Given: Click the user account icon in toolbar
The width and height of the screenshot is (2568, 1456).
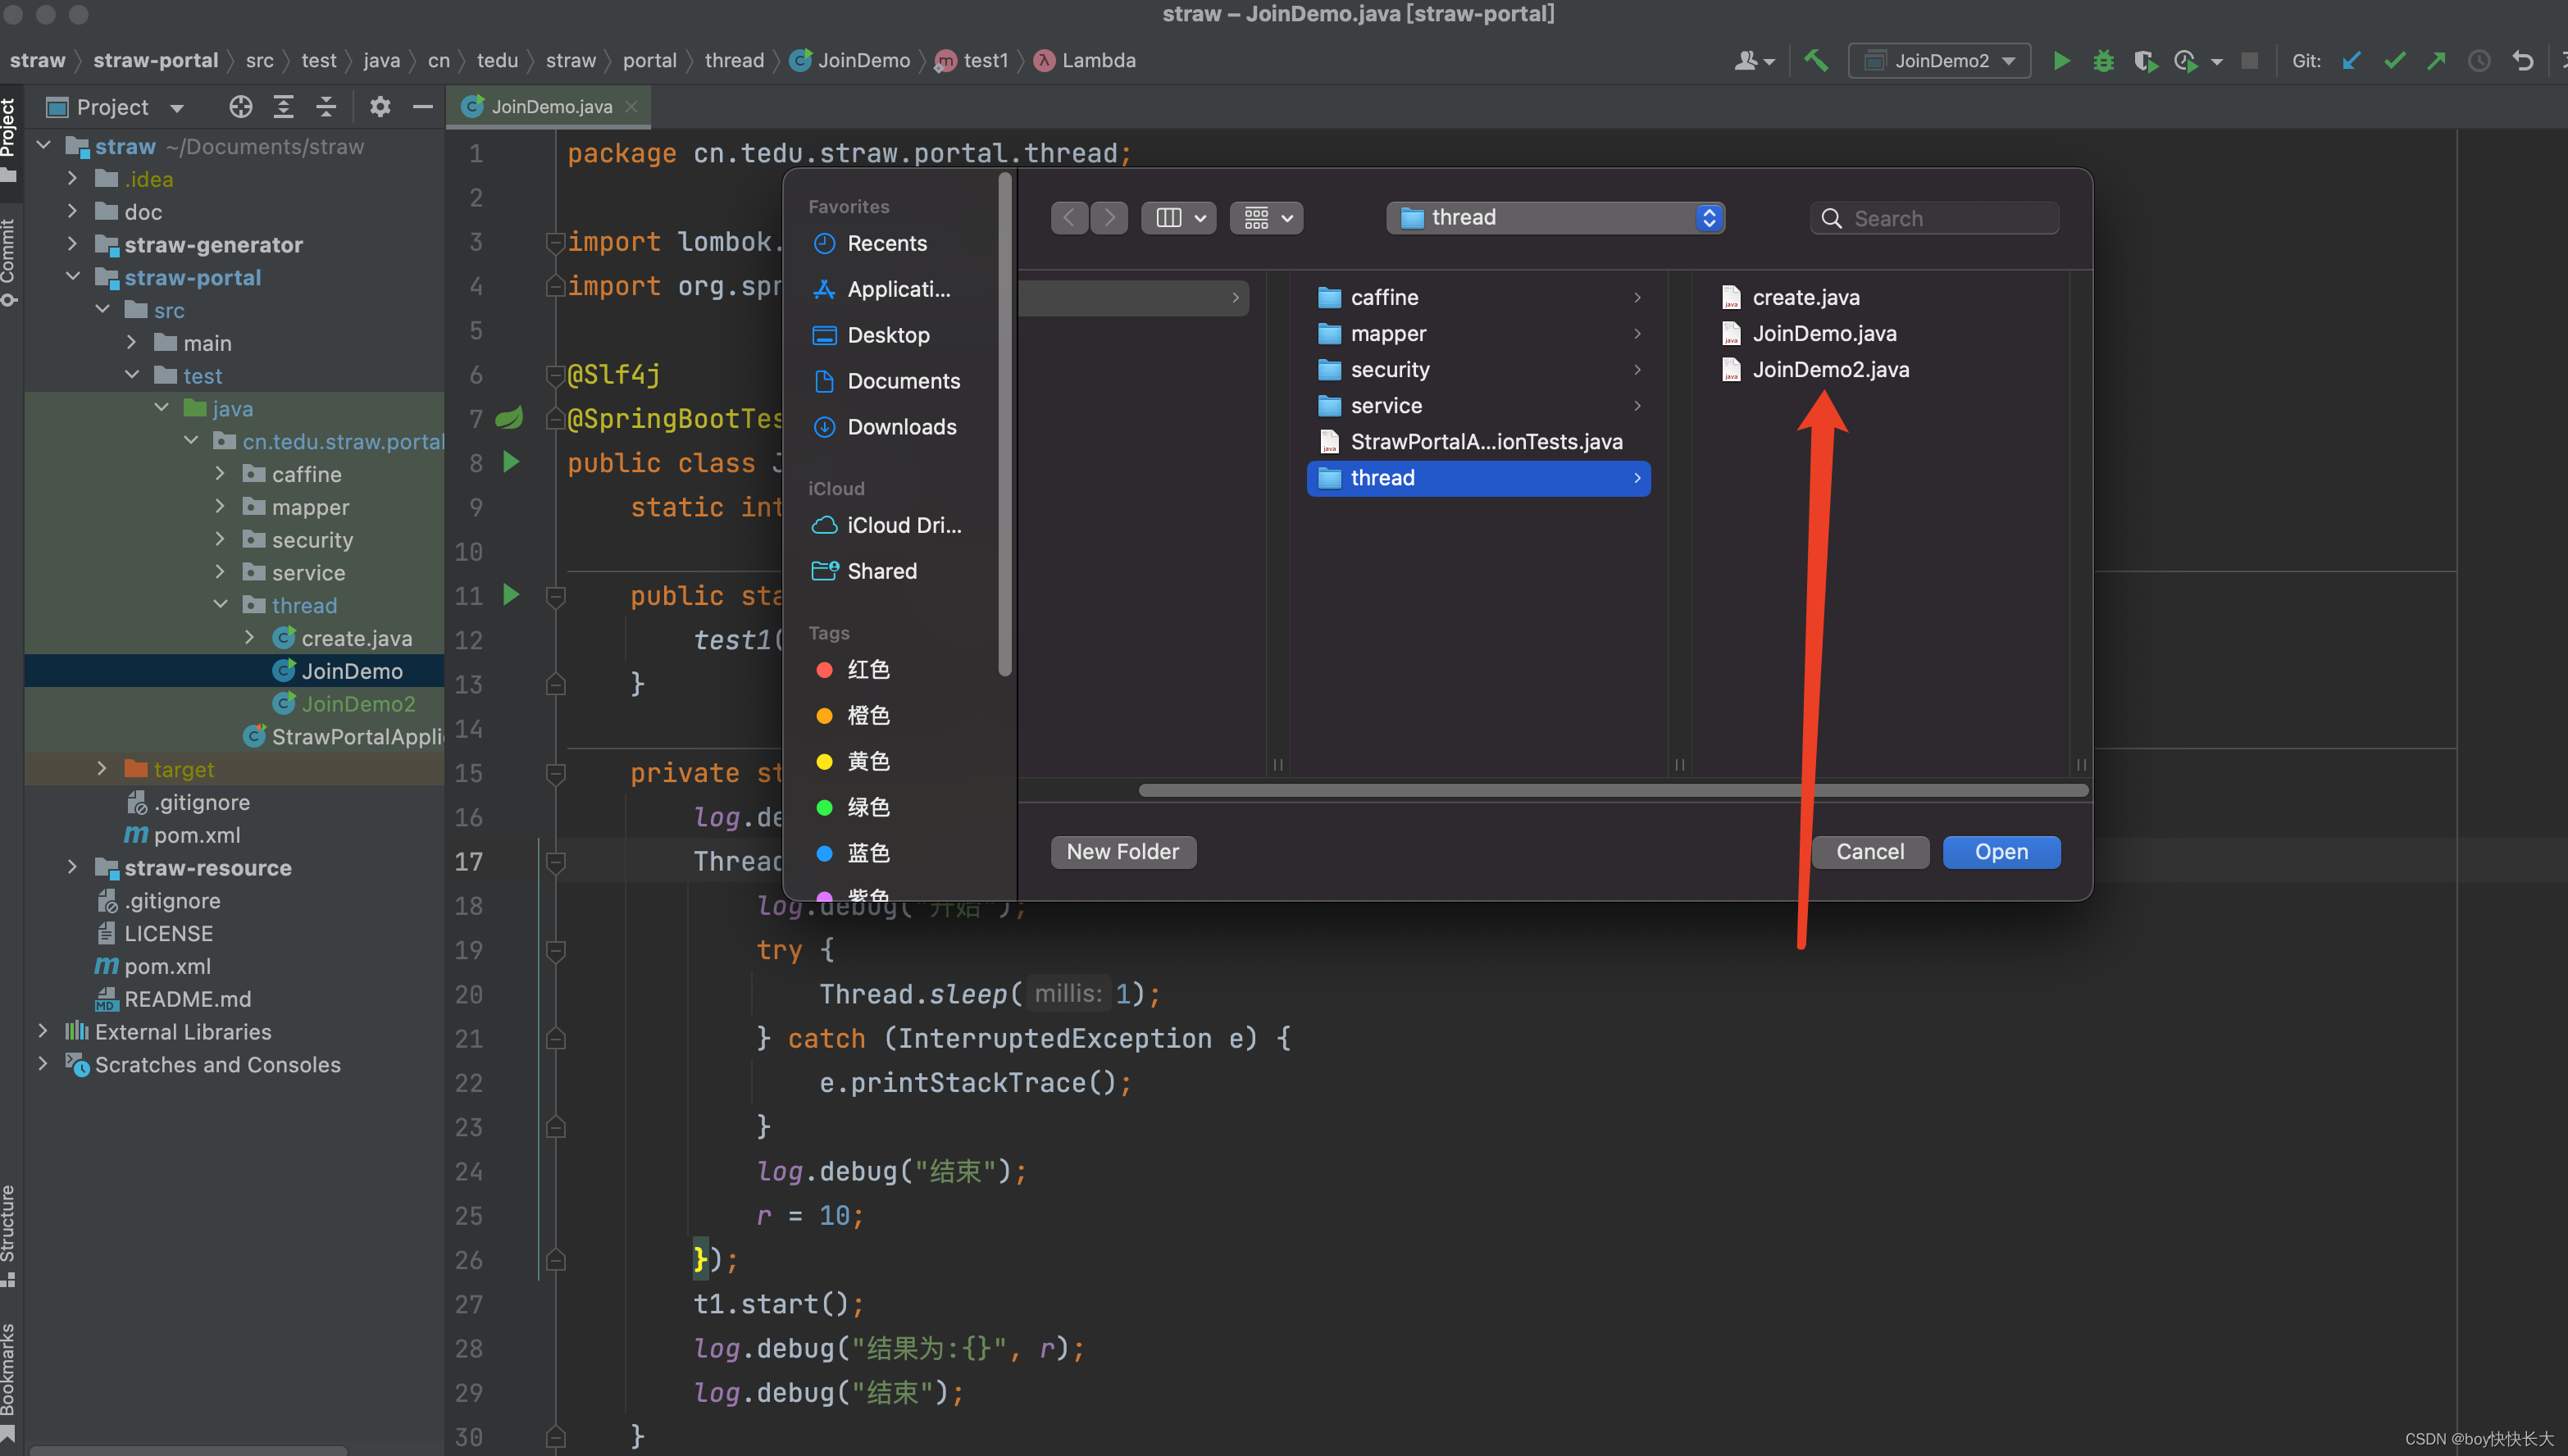Looking at the screenshot, I should click(x=1753, y=61).
